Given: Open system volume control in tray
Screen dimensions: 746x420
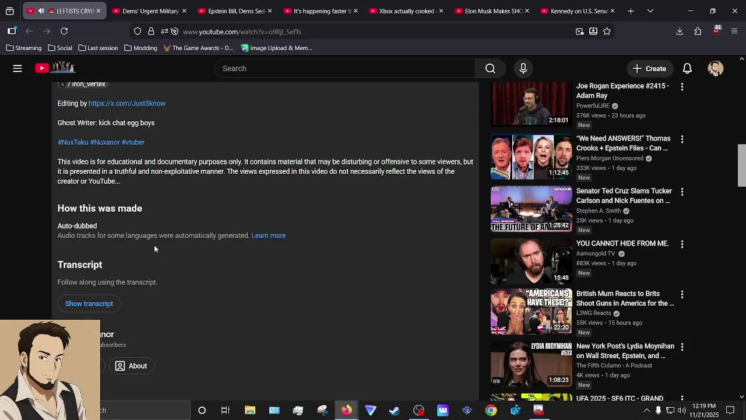Looking at the screenshot, I should click(x=681, y=410).
